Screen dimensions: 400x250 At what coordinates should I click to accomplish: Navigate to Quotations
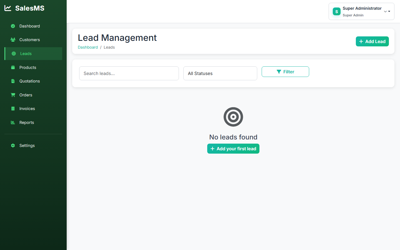click(33, 81)
